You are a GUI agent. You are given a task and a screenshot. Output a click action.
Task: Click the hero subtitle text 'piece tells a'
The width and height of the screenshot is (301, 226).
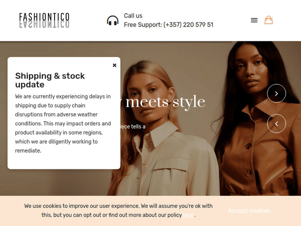pyautogui.click(x=132, y=126)
